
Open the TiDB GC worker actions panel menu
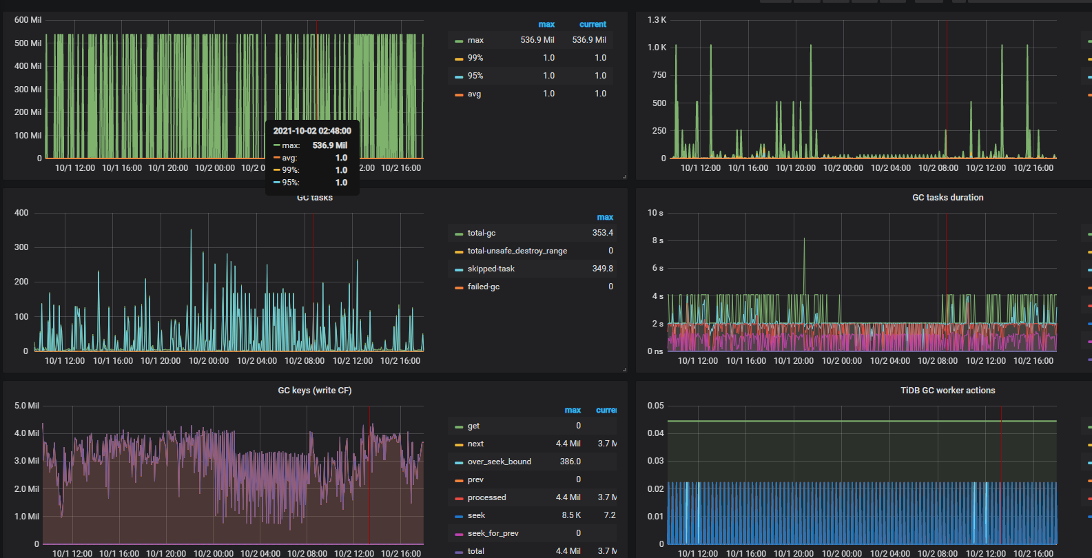click(947, 391)
